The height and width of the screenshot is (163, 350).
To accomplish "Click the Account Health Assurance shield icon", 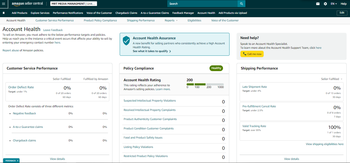I will tap(126, 41).
